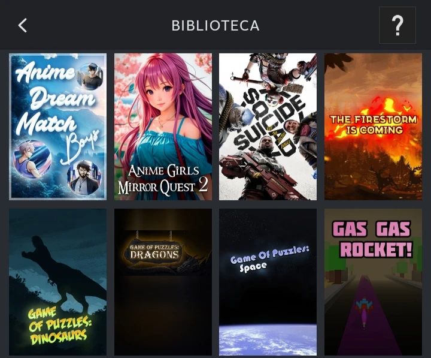Click the BIBLIOTECA header title
This screenshot has width=431, height=358.
pos(215,26)
